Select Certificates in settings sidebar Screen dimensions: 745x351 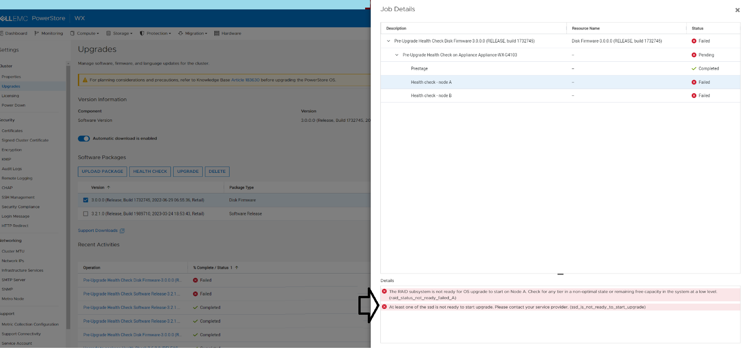12,131
